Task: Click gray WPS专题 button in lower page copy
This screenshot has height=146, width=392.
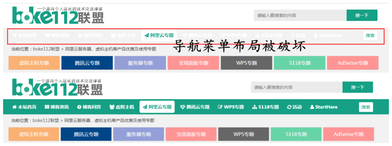Action: pos(244,134)
